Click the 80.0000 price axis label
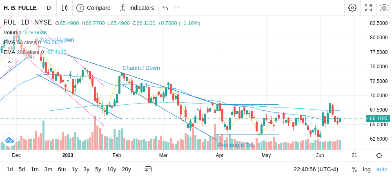This screenshot has height=177, width=392. point(379,38)
